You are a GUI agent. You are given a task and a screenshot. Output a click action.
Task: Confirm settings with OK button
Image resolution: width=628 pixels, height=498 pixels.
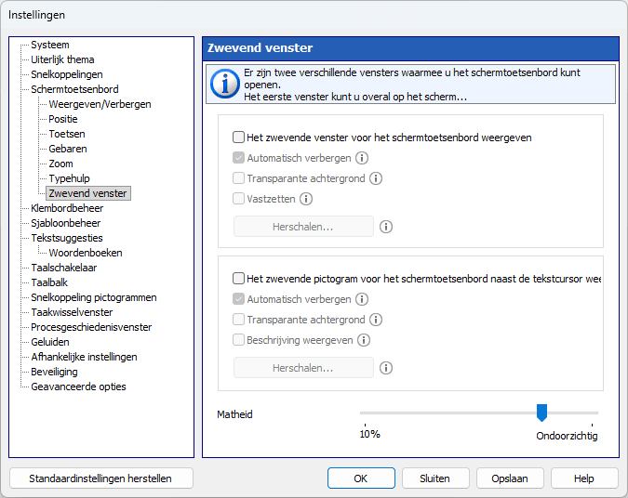click(x=361, y=478)
